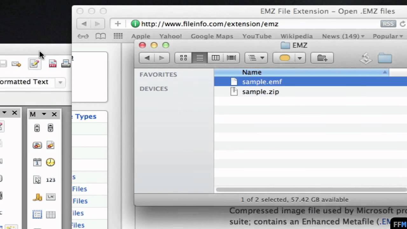This screenshot has width=407, height=229.
Task: Go back in the Finder window
Action: tap(147, 58)
